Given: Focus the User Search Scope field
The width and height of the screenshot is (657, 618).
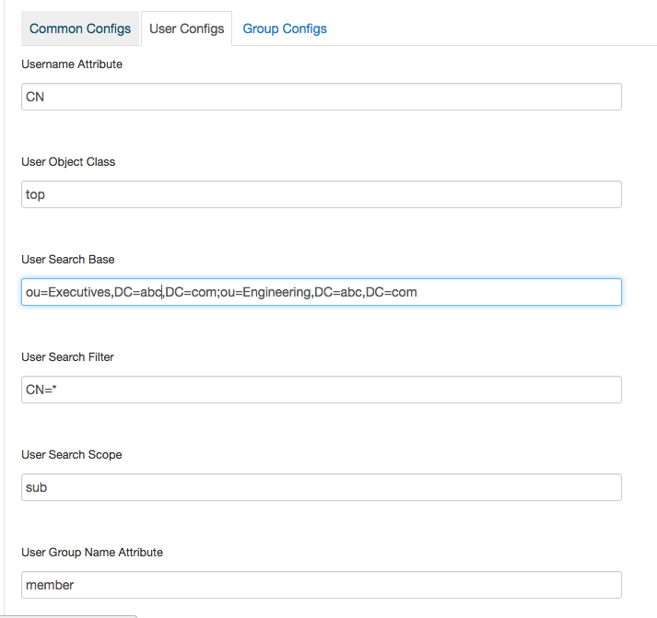Looking at the screenshot, I should click(321, 487).
